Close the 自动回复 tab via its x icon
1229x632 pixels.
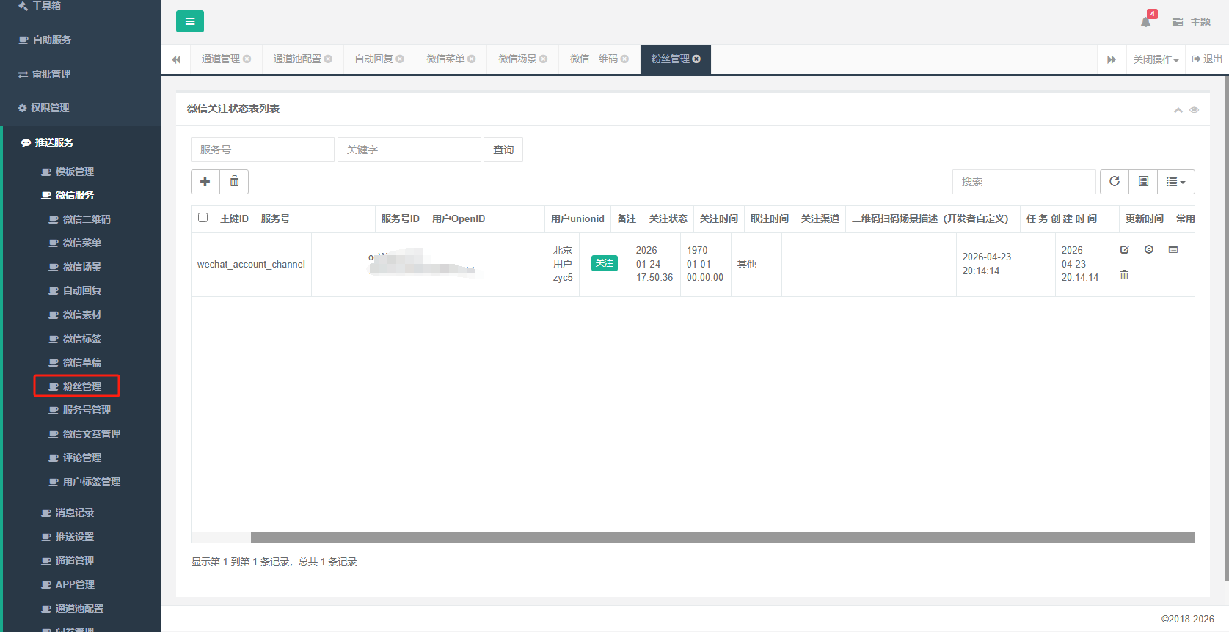(x=400, y=59)
